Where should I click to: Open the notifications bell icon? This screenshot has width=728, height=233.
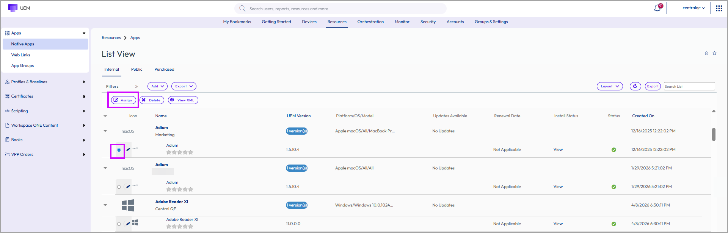(x=657, y=8)
